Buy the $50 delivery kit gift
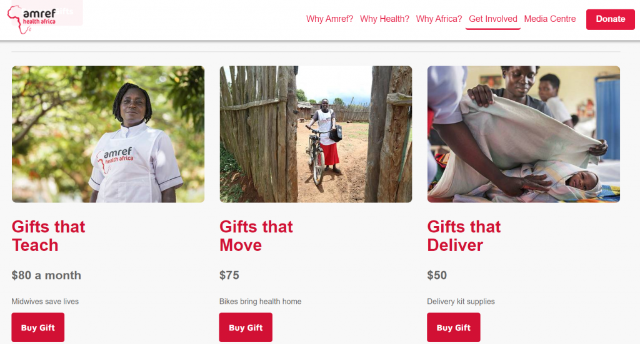The image size is (640, 344). [x=454, y=327]
